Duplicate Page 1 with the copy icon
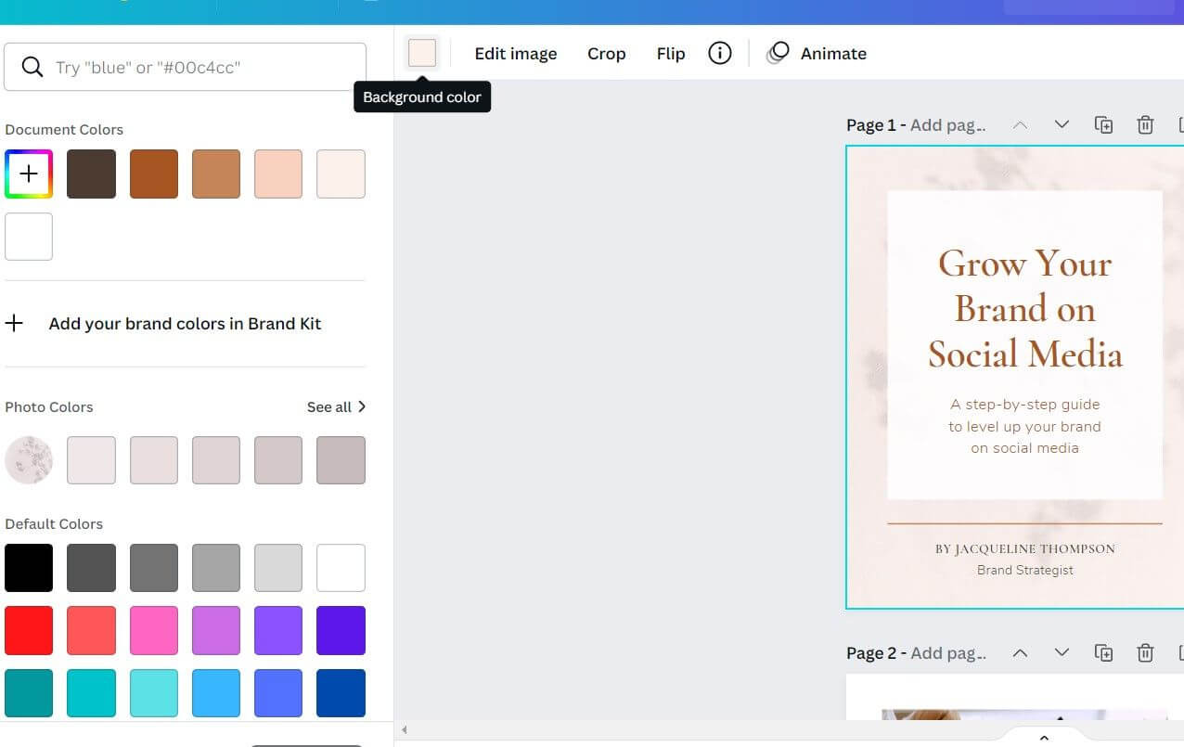This screenshot has height=747, width=1184. (x=1104, y=124)
